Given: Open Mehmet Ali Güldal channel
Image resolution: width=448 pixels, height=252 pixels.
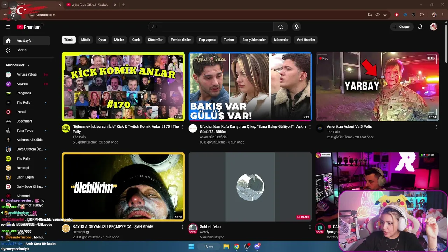Looking at the screenshot, I should pos(27,140).
